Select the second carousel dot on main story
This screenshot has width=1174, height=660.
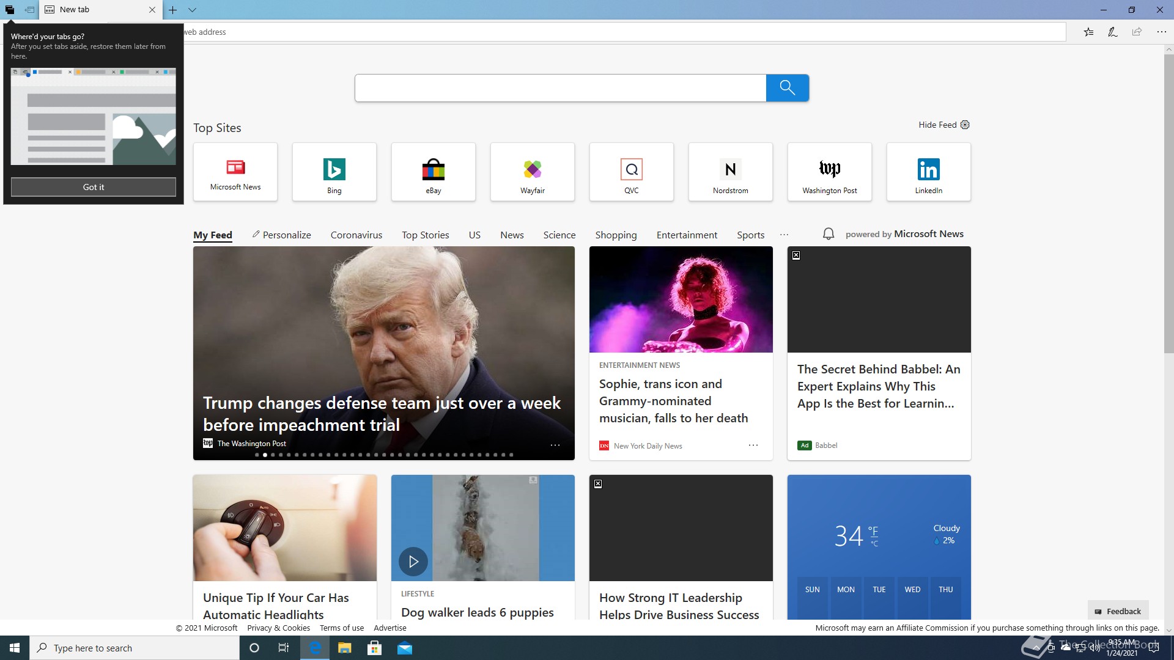click(x=265, y=455)
